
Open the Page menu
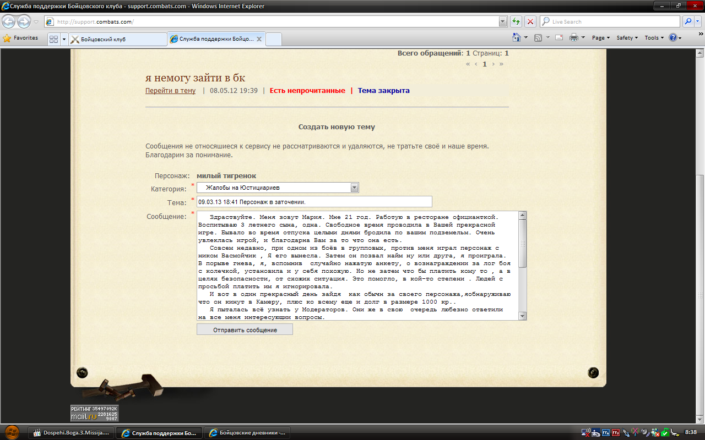[601, 38]
